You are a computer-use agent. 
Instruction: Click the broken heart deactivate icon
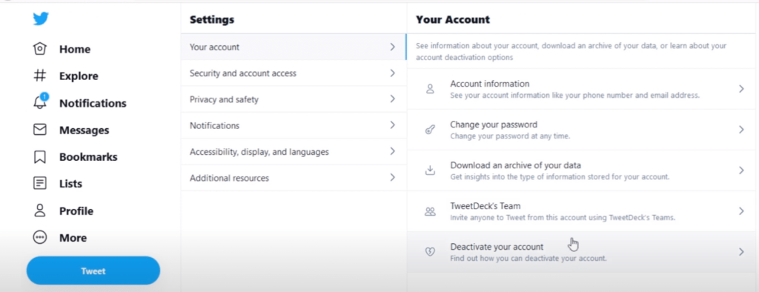coord(430,252)
